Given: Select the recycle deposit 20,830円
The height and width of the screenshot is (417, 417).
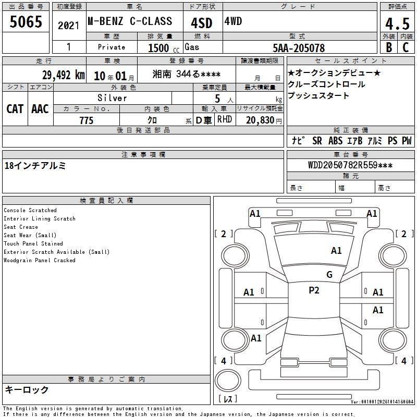Looking at the screenshot, I should click(x=264, y=120).
